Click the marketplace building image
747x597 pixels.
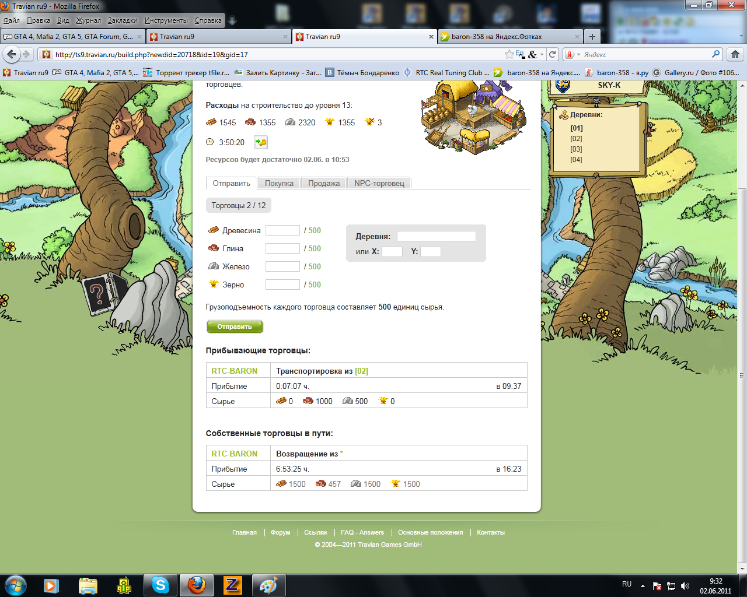(x=474, y=118)
